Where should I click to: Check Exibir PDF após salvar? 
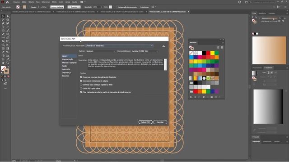pos(81,88)
